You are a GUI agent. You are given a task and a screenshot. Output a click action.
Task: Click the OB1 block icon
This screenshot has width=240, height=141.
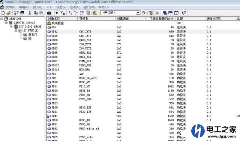pos(49,27)
